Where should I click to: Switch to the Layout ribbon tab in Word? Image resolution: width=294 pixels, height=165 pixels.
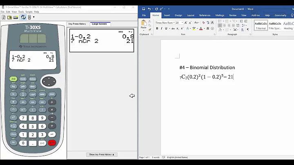[x=191, y=15]
